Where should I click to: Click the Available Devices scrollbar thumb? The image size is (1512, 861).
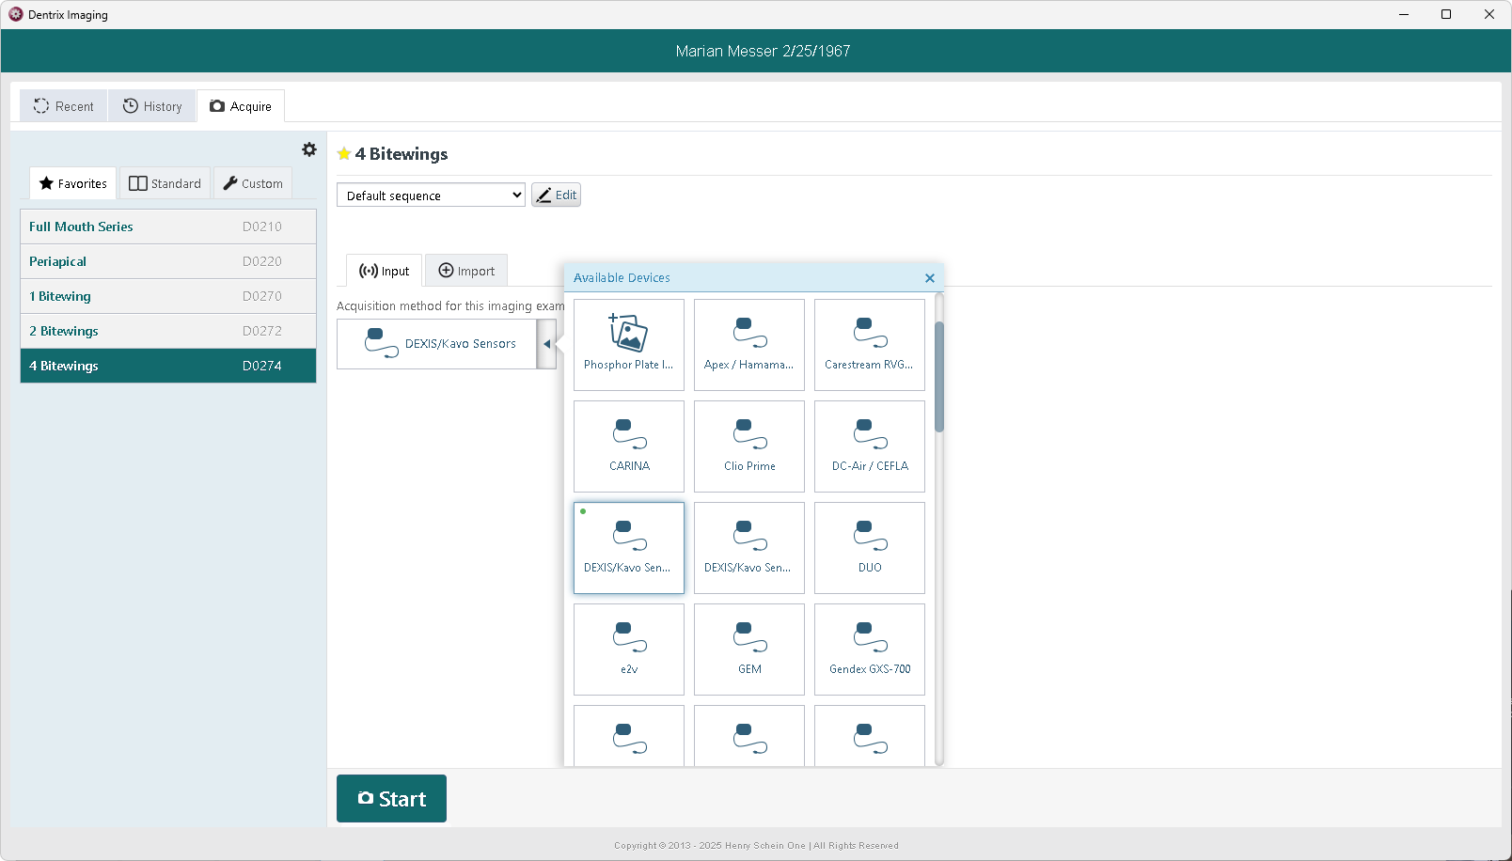[938, 376]
